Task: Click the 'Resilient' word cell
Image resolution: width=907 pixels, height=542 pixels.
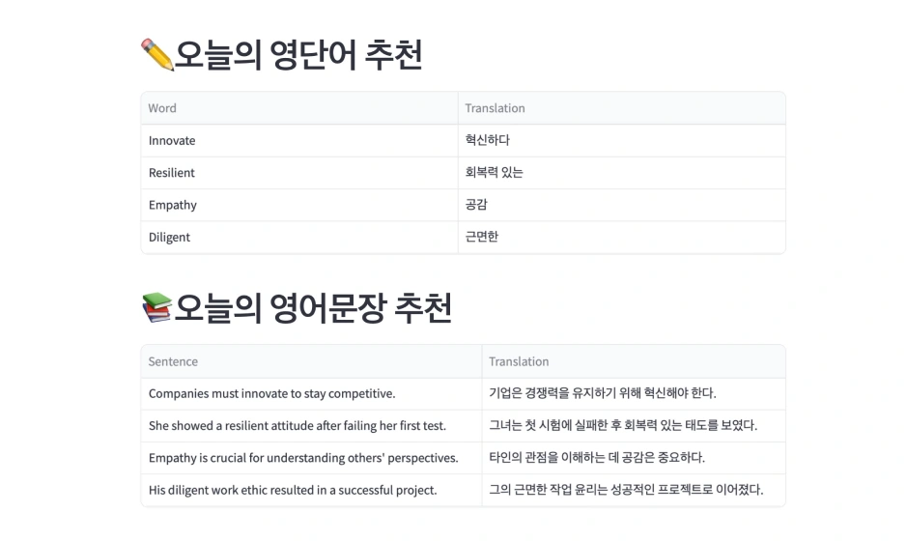Action: [299, 173]
